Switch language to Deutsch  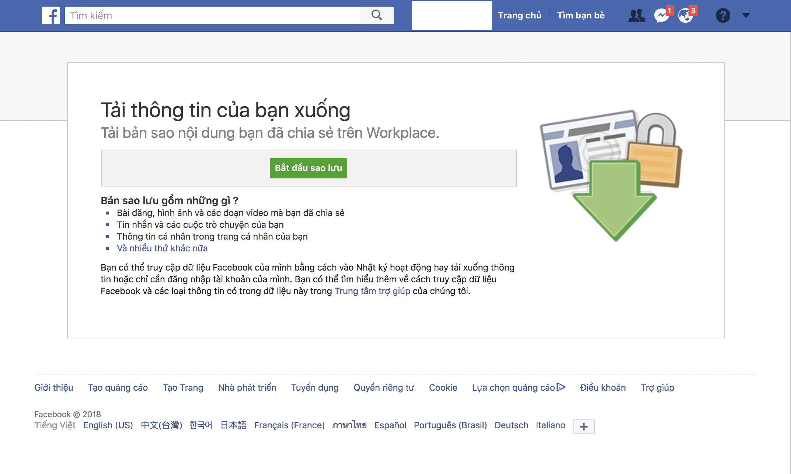tap(511, 425)
